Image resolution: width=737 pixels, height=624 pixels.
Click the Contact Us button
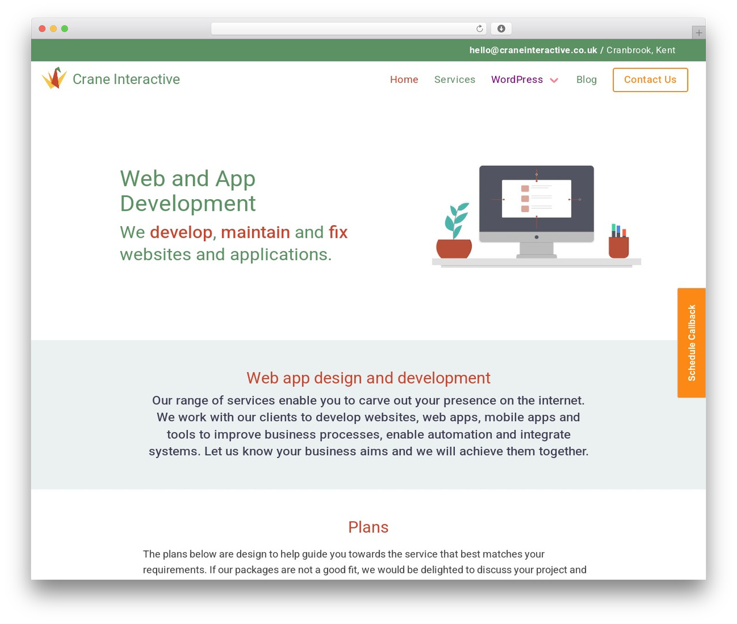pos(650,79)
